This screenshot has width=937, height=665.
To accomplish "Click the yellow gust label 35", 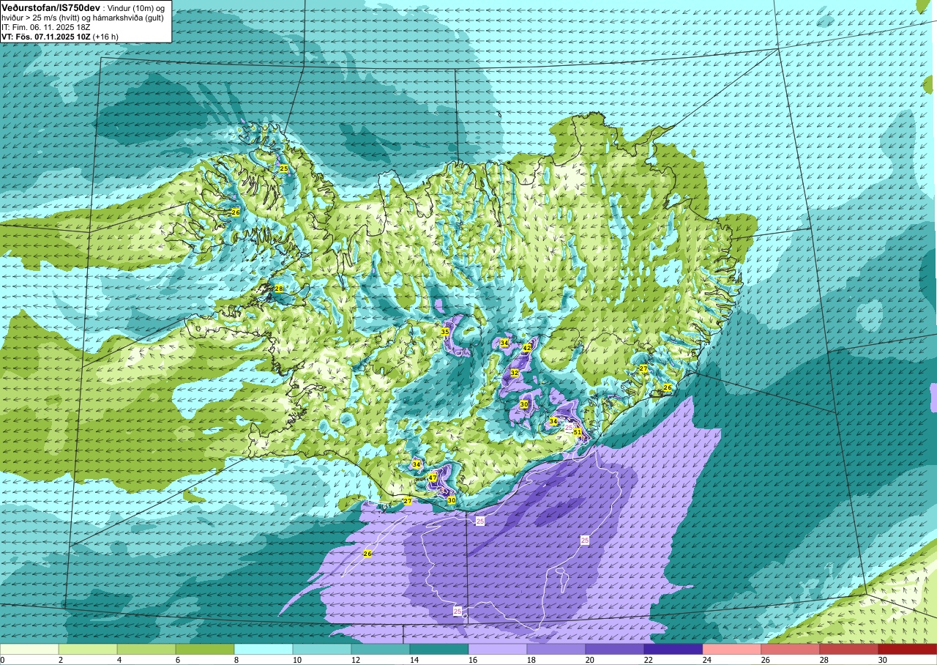I will [444, 332].
